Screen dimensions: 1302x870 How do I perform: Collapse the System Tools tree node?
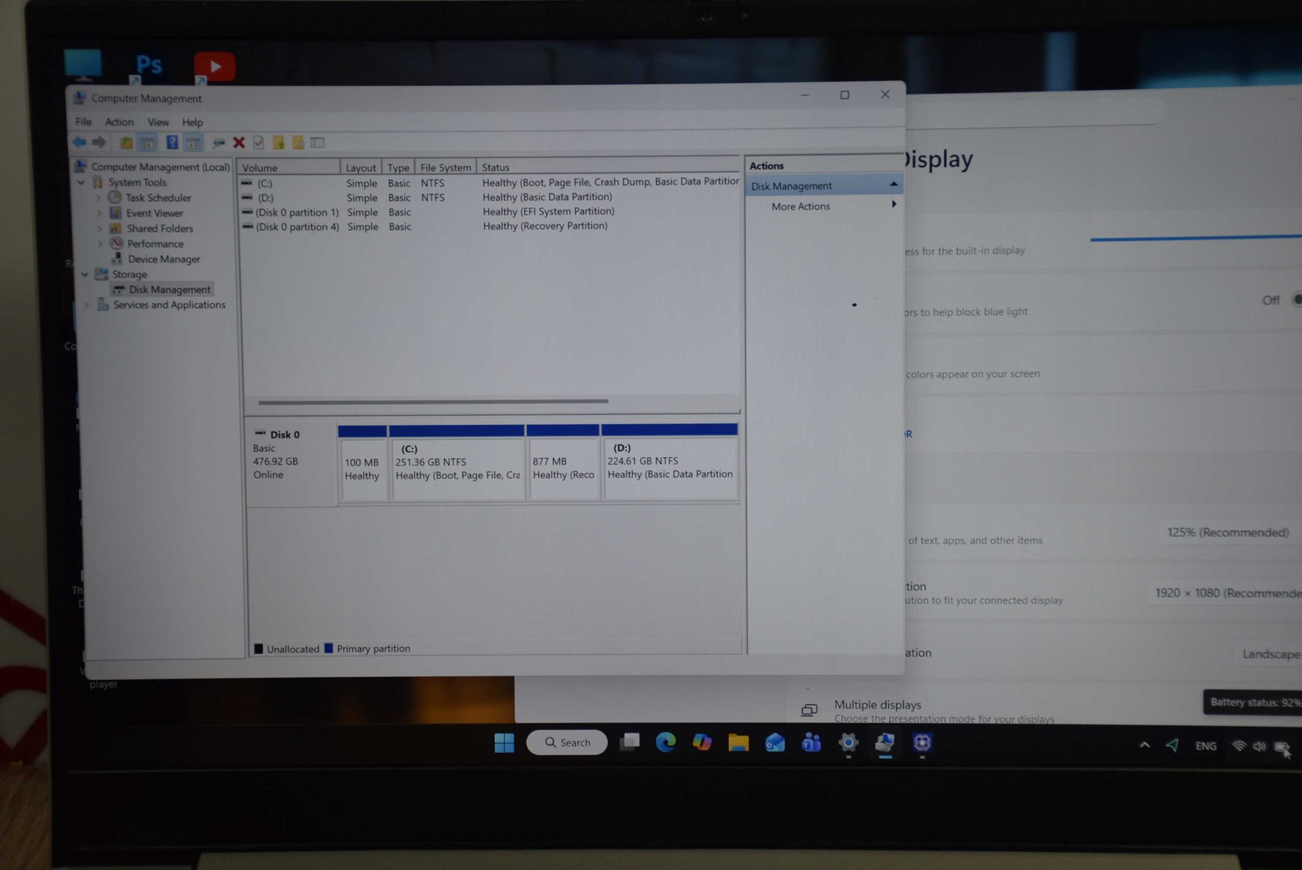(81, 183)
